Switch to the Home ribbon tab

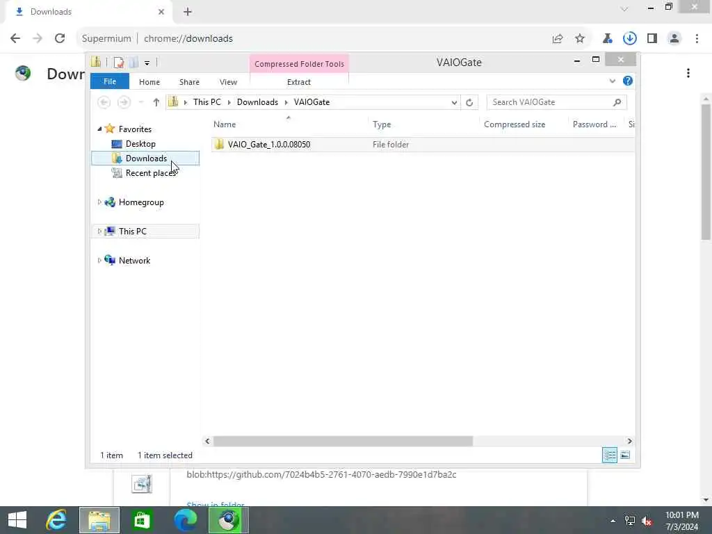(x=149, y=82)
